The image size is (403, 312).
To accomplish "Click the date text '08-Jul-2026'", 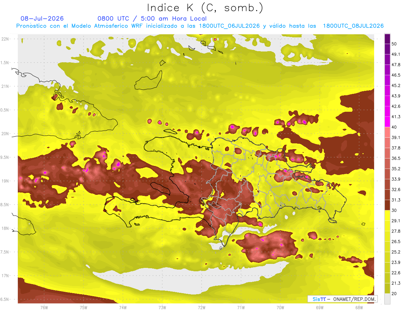I will point(42,19).
